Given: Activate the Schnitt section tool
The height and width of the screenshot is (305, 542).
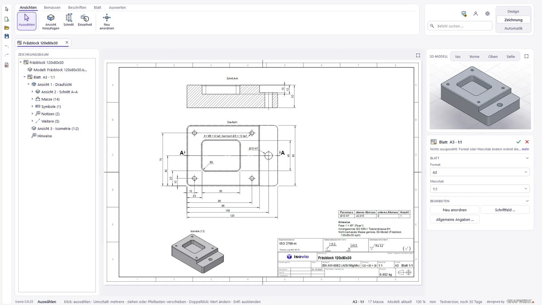Looking at the screenshot, I should click(x=68, y=20).
